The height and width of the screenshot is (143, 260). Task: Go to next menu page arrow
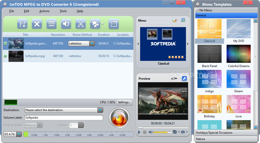click(x=188, y=44)
